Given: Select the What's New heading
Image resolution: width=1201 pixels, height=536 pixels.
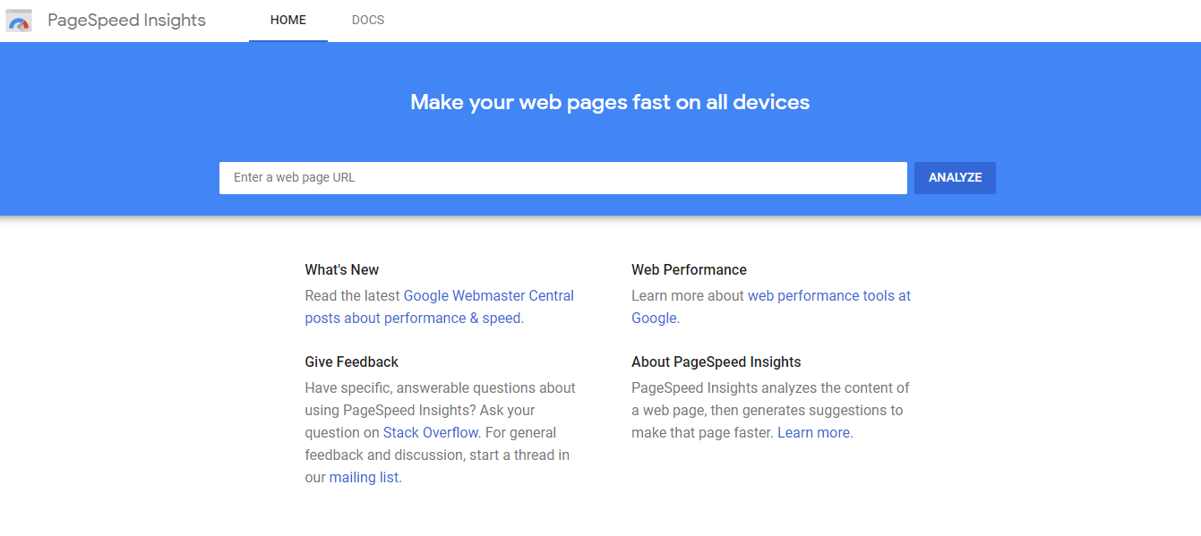Looking at the screenshot, I should 341,270.
